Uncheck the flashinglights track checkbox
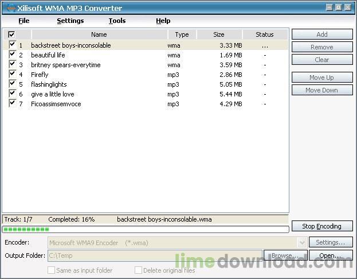 tap(12, 84)
